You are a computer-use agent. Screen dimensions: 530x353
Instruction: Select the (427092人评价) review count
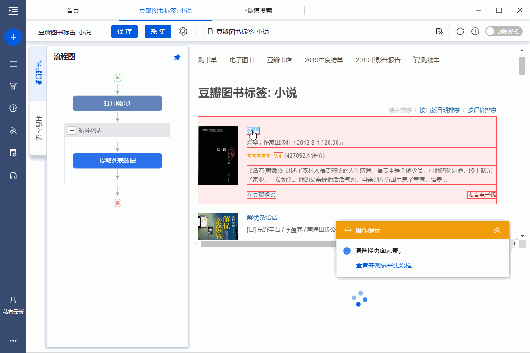tap(305, 155)
